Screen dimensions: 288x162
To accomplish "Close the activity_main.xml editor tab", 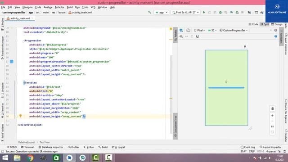I will tap(32, 18).
